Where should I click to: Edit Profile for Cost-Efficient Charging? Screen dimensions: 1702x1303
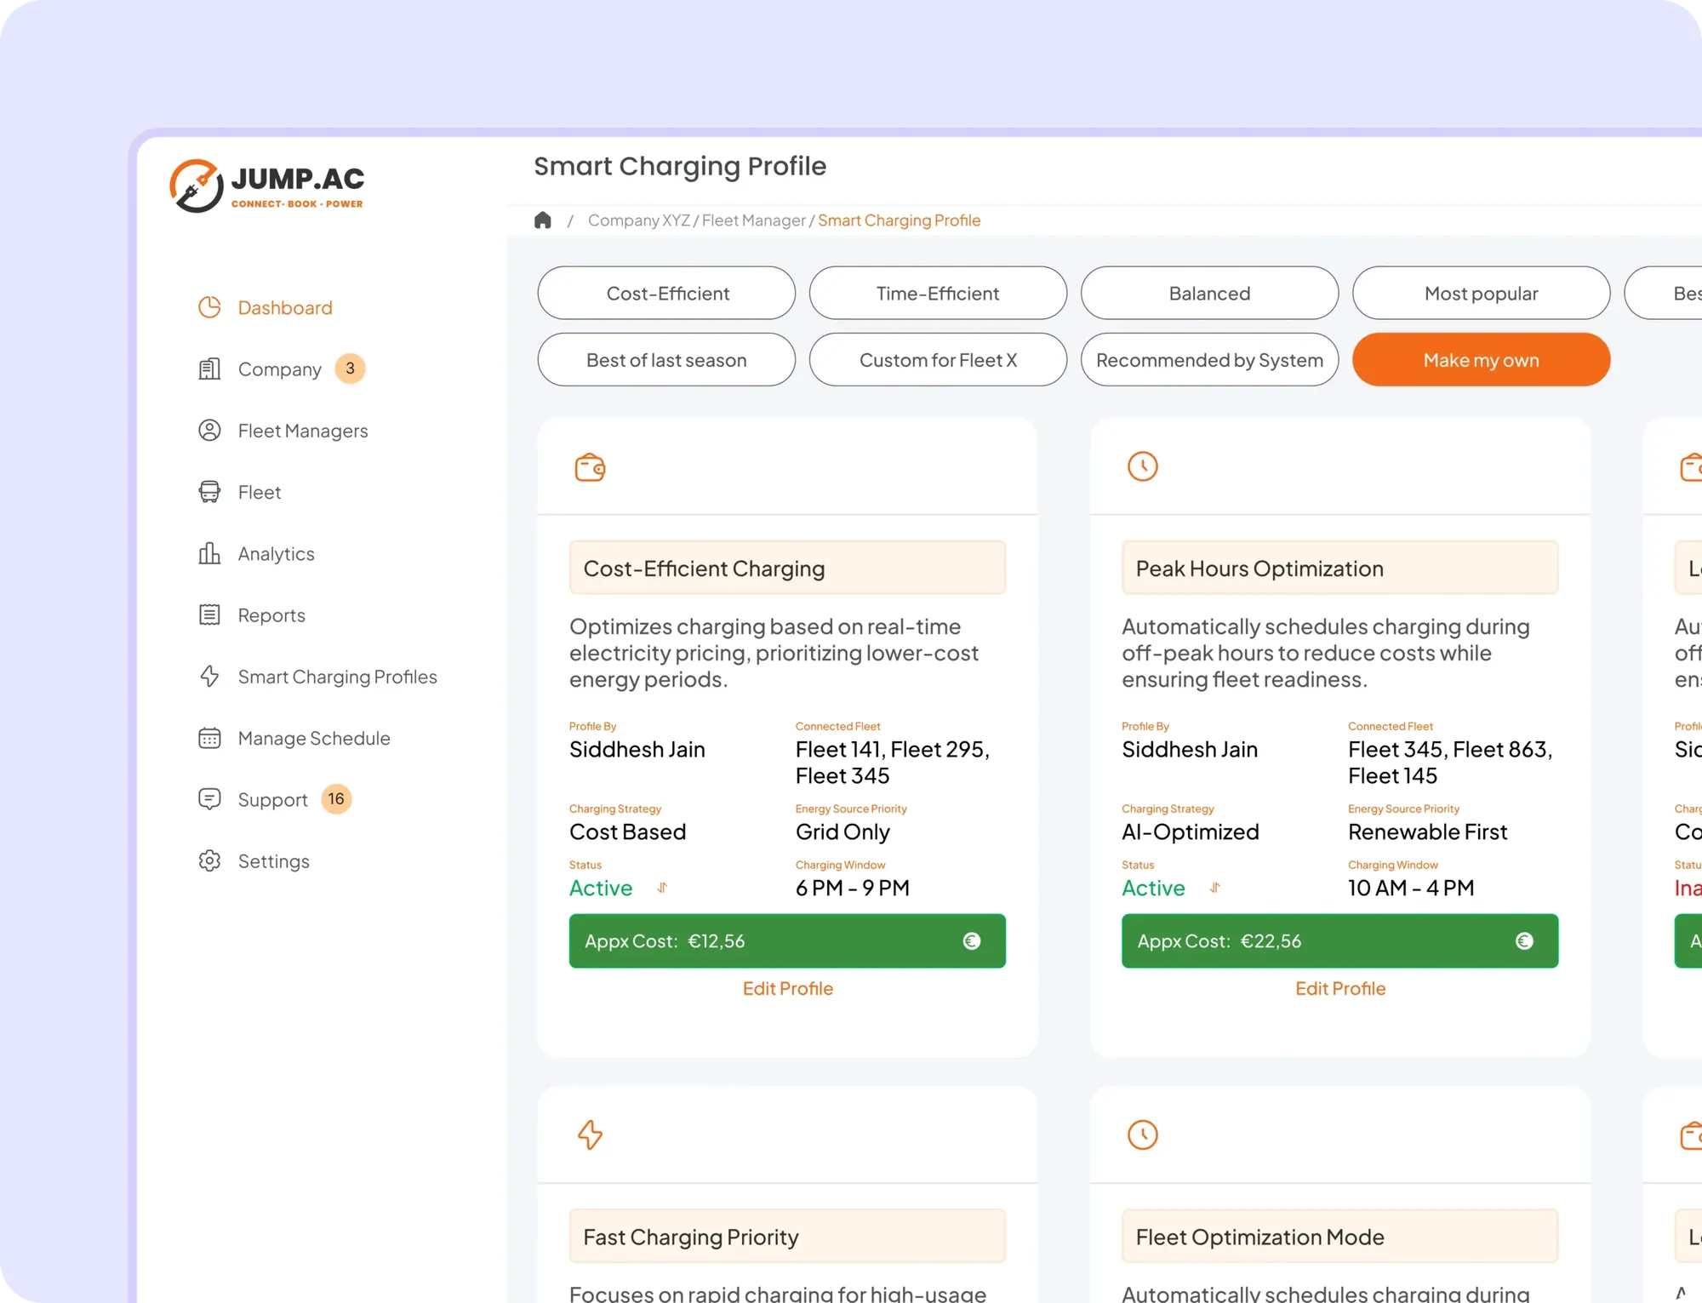click(x=788, y=988)
